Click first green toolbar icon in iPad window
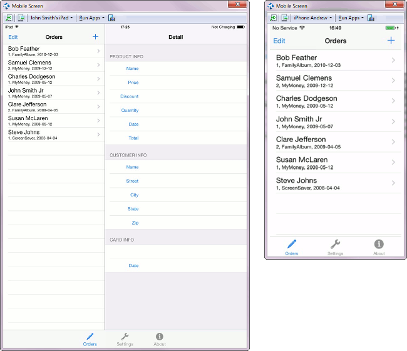407x351 pixels. point(9,18)
